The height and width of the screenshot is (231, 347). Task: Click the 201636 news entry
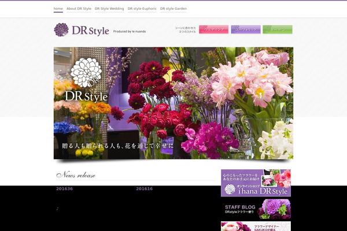click(64, 189)
